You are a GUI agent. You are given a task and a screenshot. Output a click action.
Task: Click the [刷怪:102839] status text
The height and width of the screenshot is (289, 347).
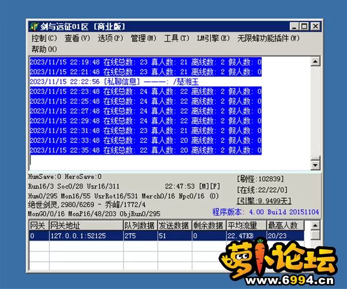[261, 178]
